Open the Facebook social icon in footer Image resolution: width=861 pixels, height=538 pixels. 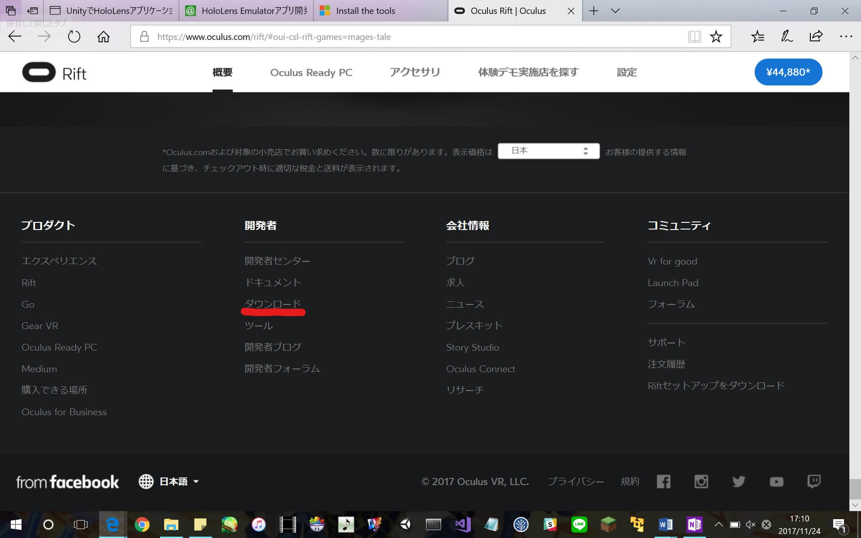663,482
